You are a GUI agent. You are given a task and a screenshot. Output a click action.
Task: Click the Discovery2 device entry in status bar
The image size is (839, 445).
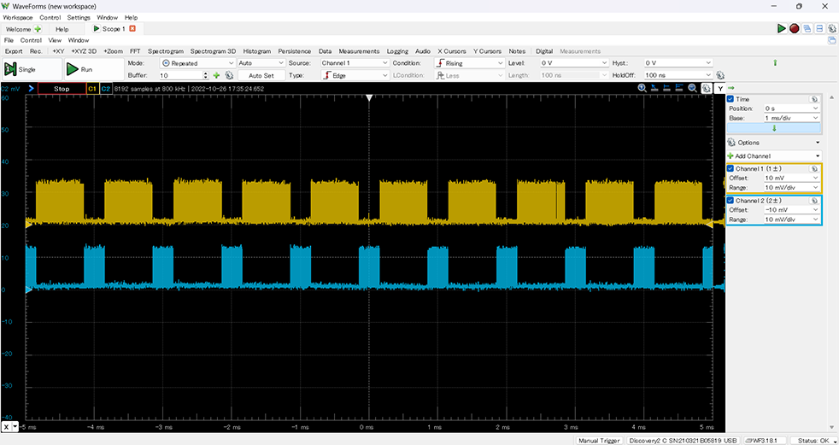682,441
